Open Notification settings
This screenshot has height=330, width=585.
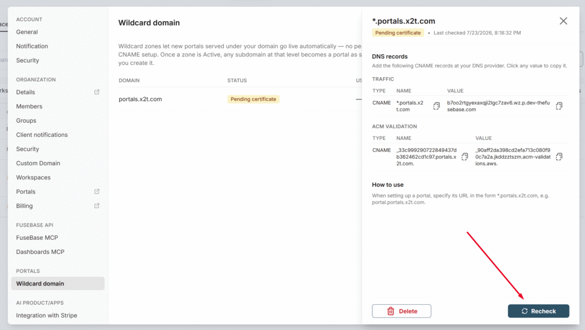[x=32, y=46]
